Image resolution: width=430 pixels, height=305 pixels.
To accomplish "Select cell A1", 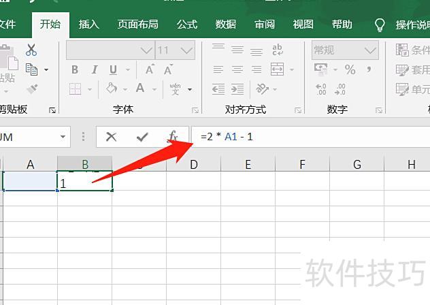I will [30, 180].
